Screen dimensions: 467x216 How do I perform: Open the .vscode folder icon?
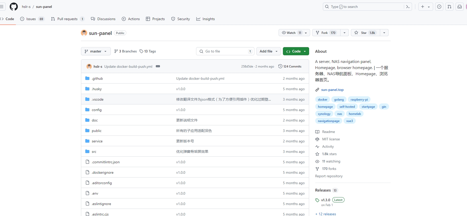click(87, 99)
